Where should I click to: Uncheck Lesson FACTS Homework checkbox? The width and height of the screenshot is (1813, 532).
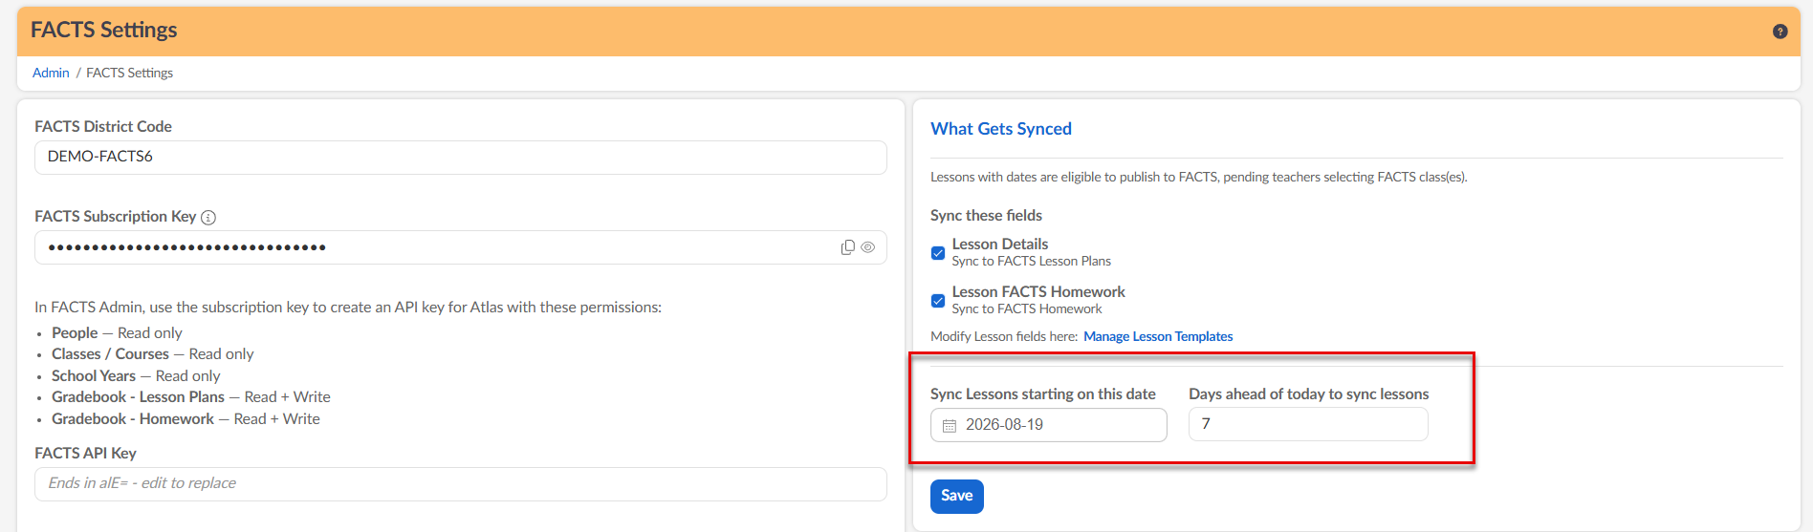pyautogui.click(x=938, y=301)
